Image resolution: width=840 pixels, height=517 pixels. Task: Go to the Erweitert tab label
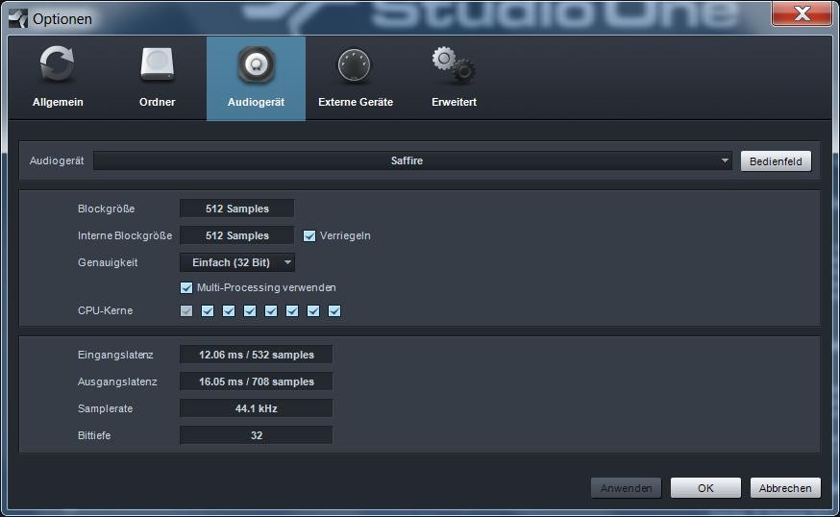pos(455,102)
